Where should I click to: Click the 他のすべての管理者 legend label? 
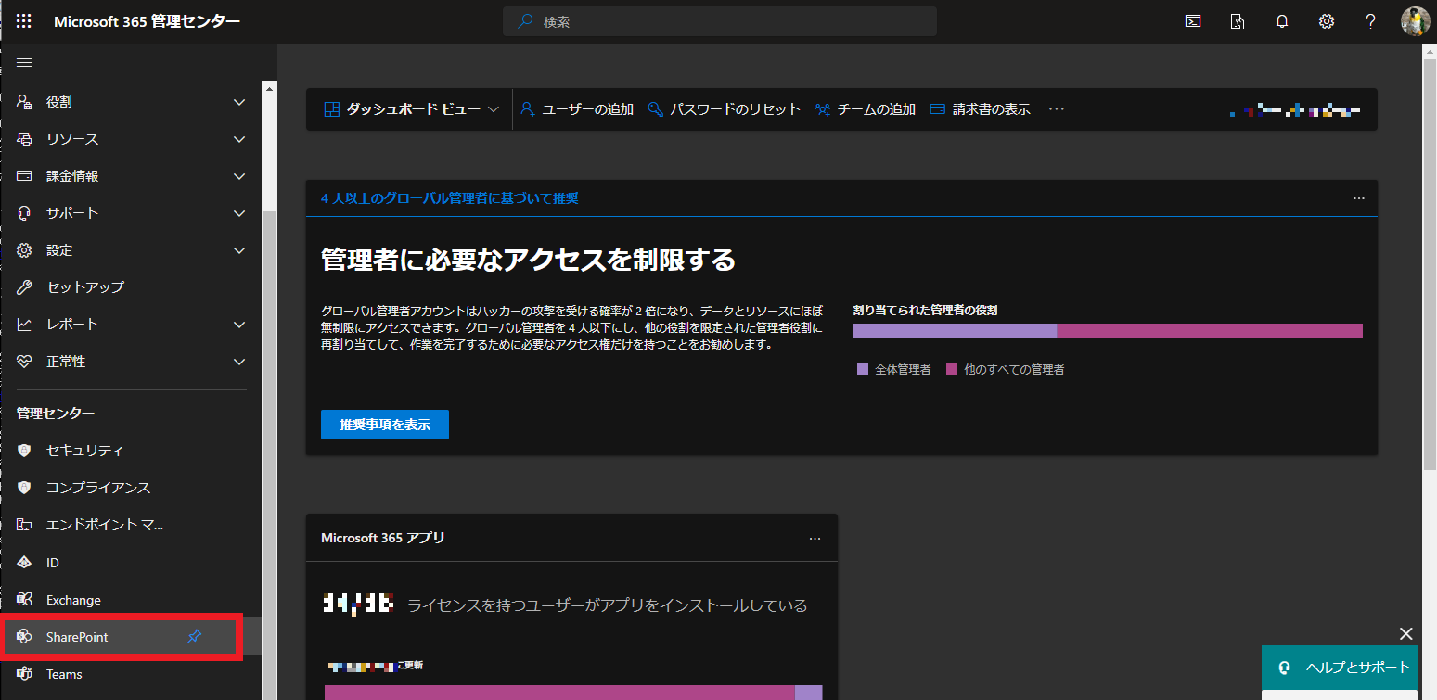[1014, 369]
